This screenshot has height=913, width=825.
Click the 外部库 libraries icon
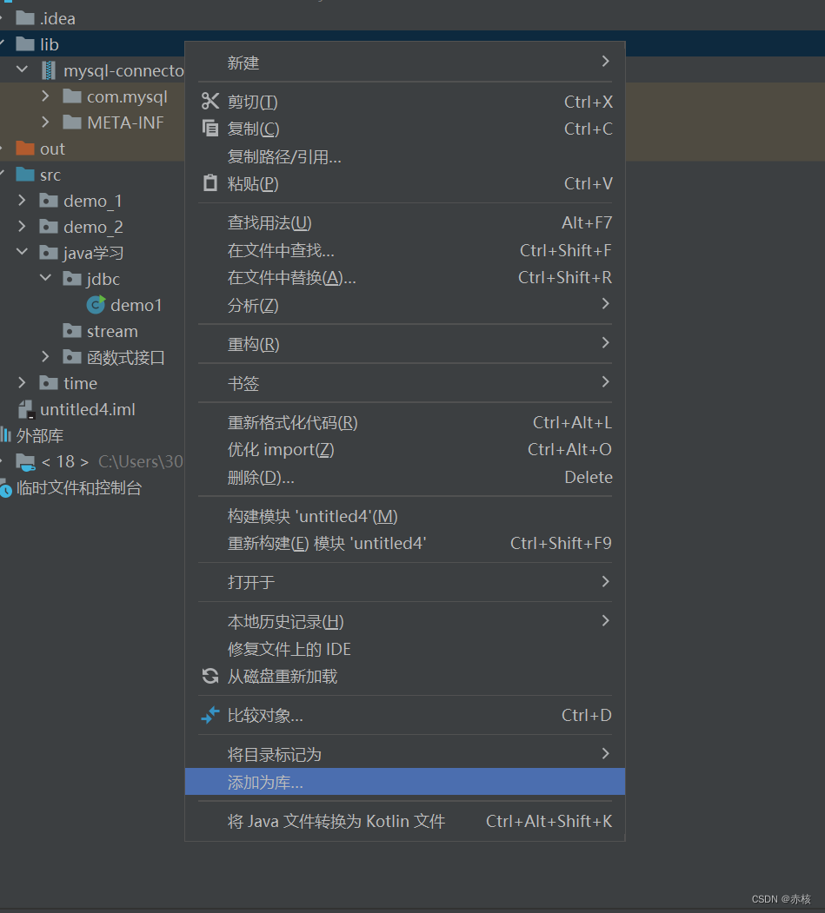(6, 435)
